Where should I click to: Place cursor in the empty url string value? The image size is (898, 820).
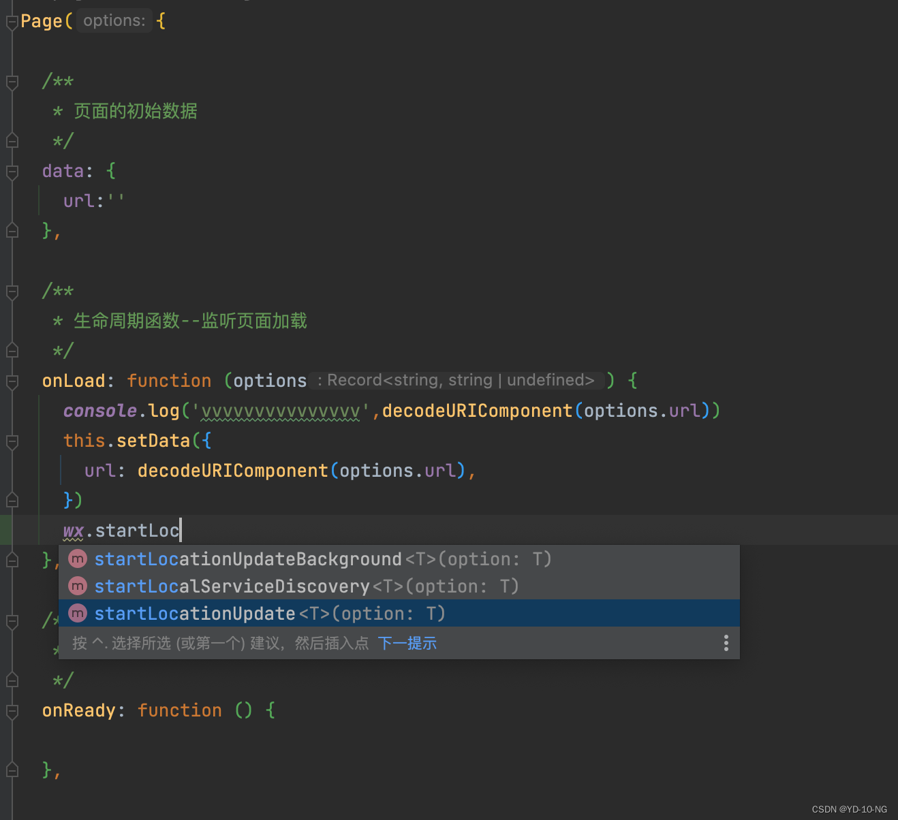tap(117, 200)
